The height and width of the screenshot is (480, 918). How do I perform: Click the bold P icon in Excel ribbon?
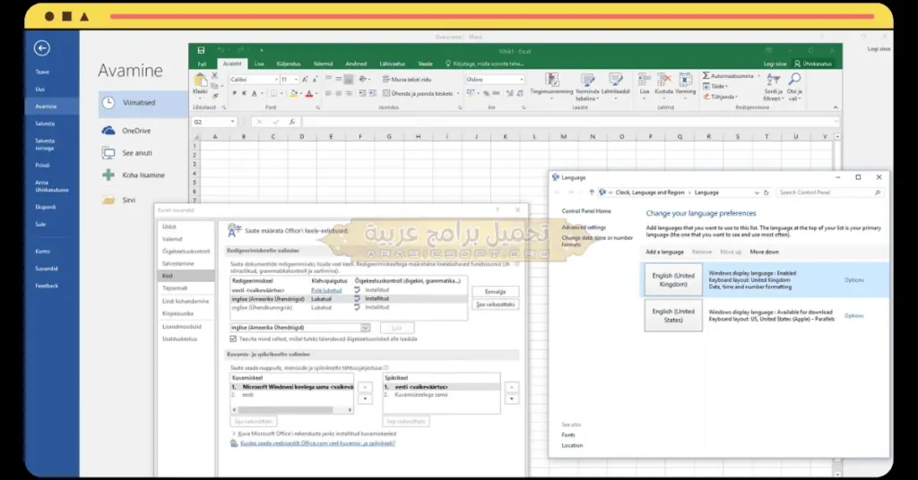tap(234, 93)
